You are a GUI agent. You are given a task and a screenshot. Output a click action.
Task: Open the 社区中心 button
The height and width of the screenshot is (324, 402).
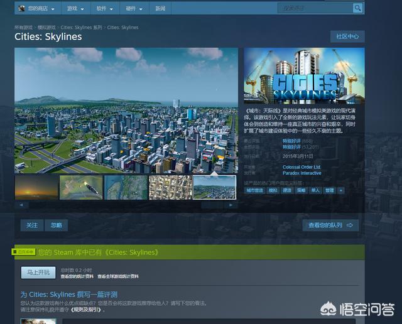click(x=347, y=36)
